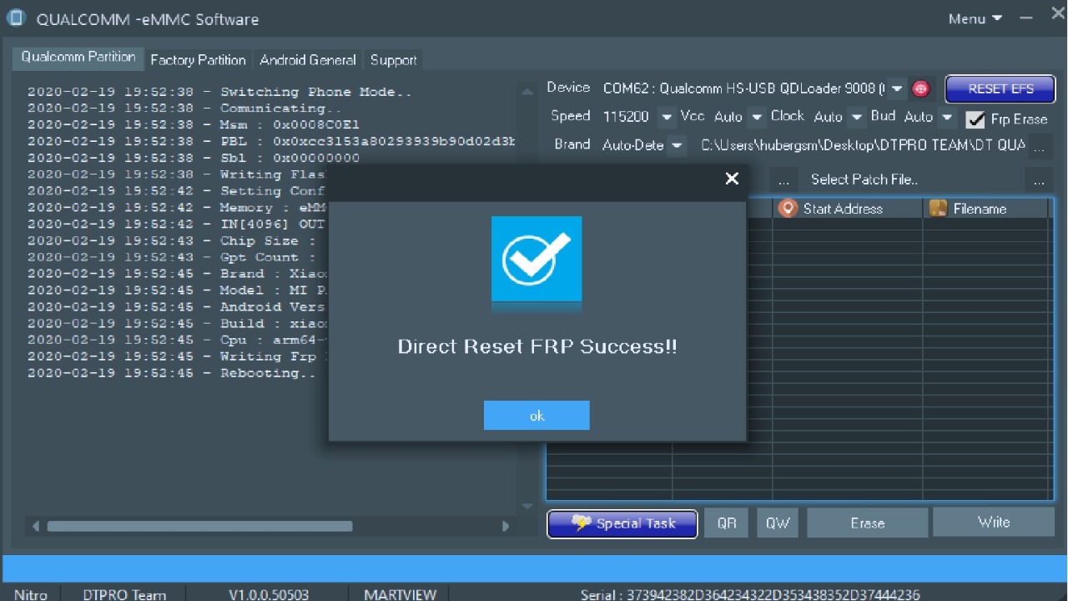Open the Menu dropdown
Image resolution: width=1068 pixels, height=601 pixels.
(x=975, y=18)
